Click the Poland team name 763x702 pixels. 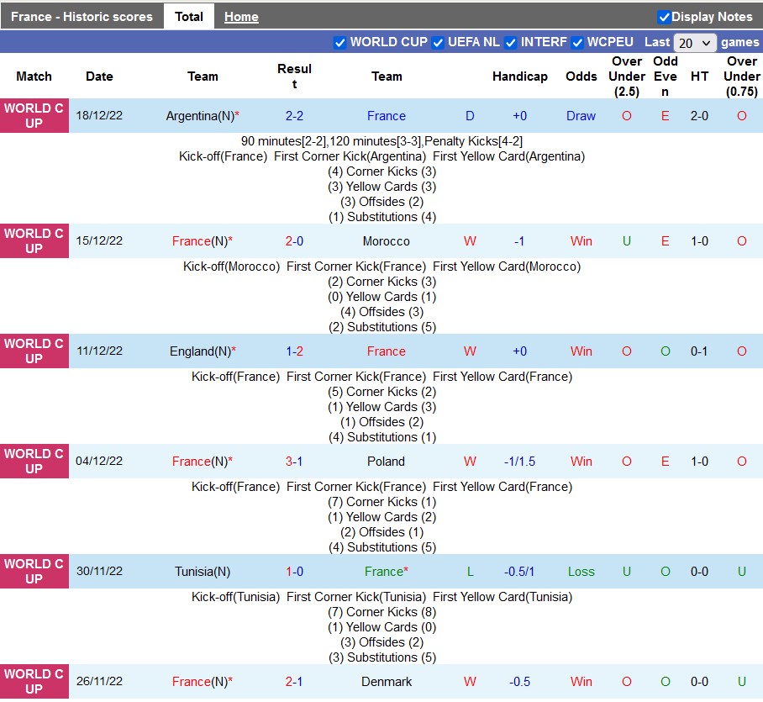point(386,462)
